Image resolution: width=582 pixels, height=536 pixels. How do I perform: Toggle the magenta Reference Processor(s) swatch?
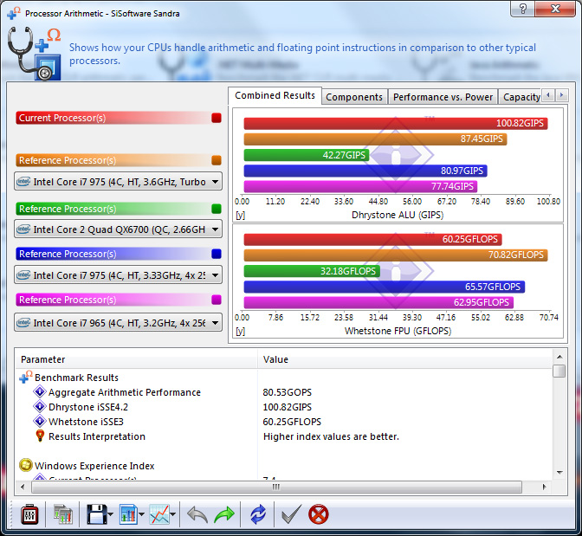point(217,300)
